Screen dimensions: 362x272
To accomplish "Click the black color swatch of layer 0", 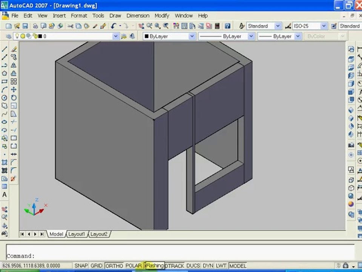I will (x=40, y=36).
